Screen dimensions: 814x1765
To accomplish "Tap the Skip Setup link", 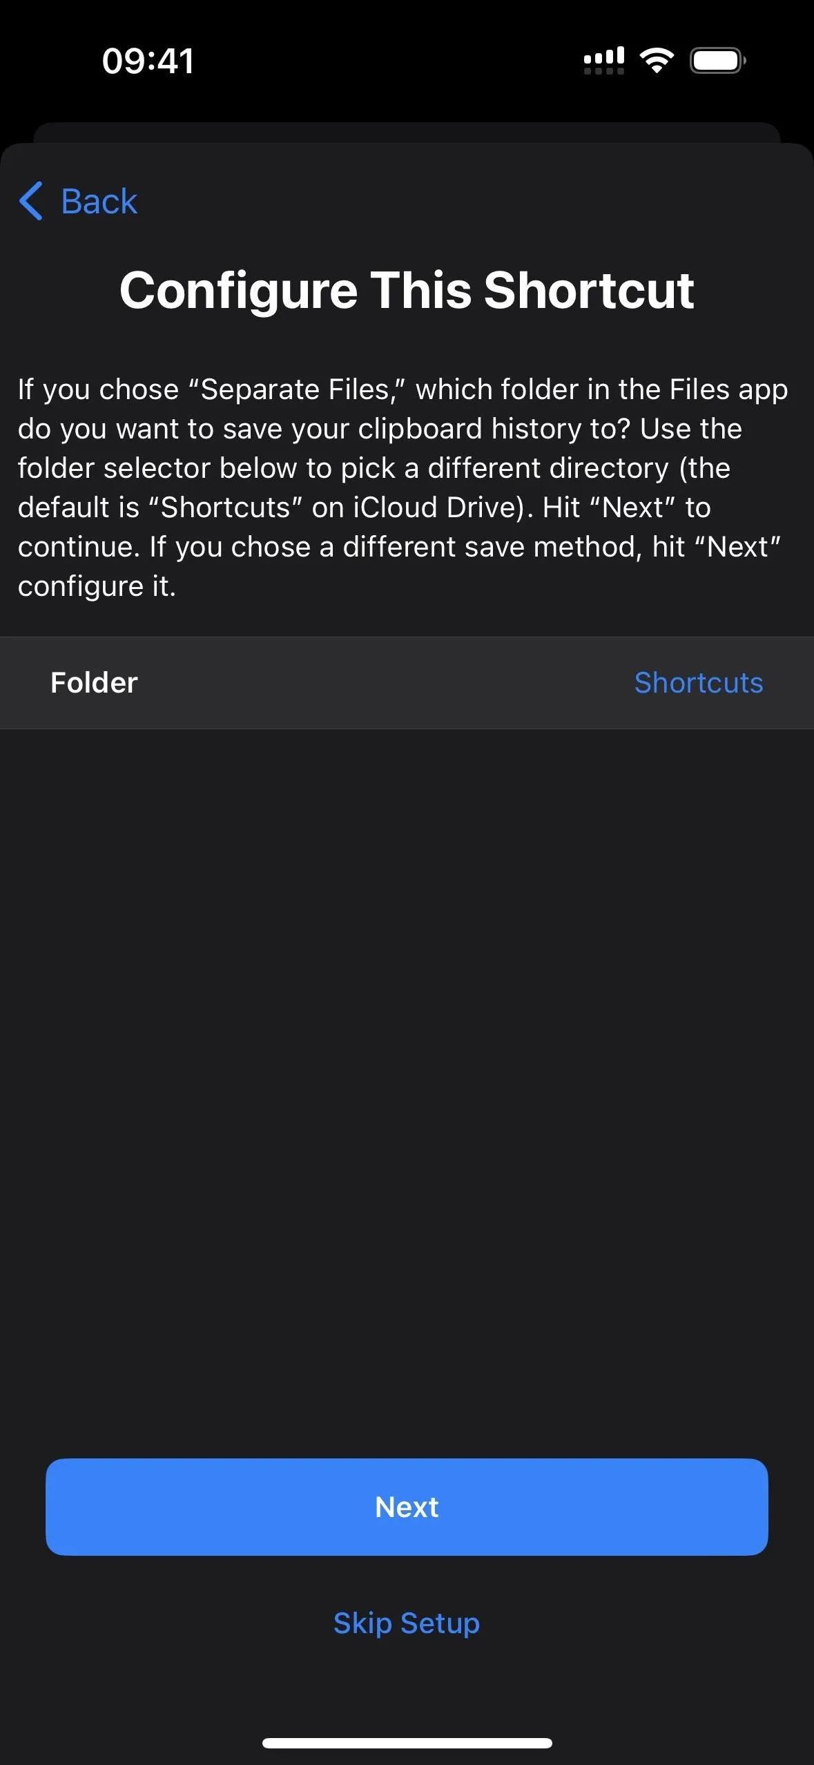I will pos(407,1623).
